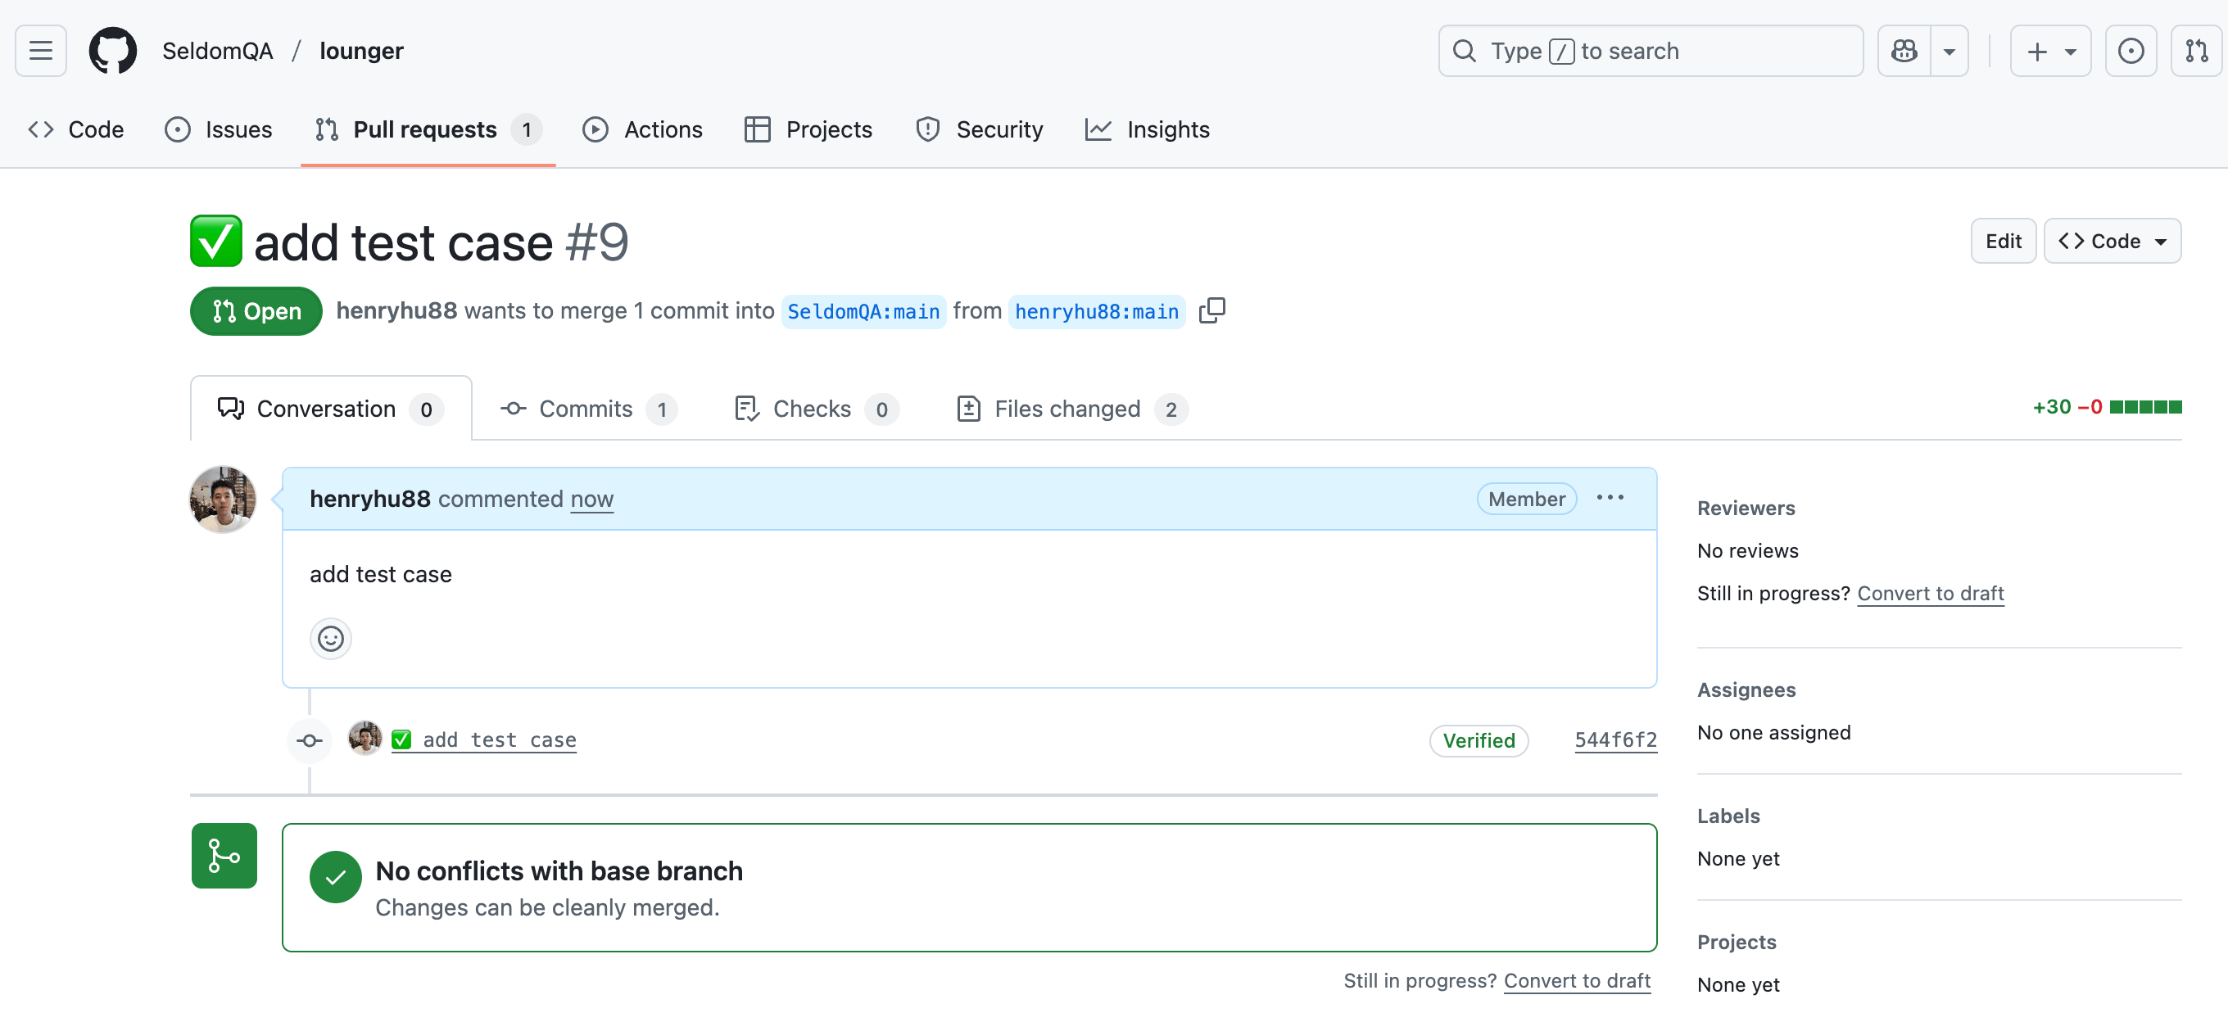Click the green diffstat bar

click(2145, 407)
